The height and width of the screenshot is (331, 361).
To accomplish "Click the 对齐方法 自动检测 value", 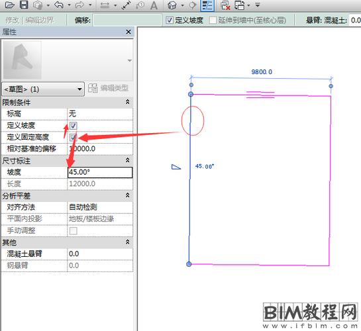I will (100, 207).
